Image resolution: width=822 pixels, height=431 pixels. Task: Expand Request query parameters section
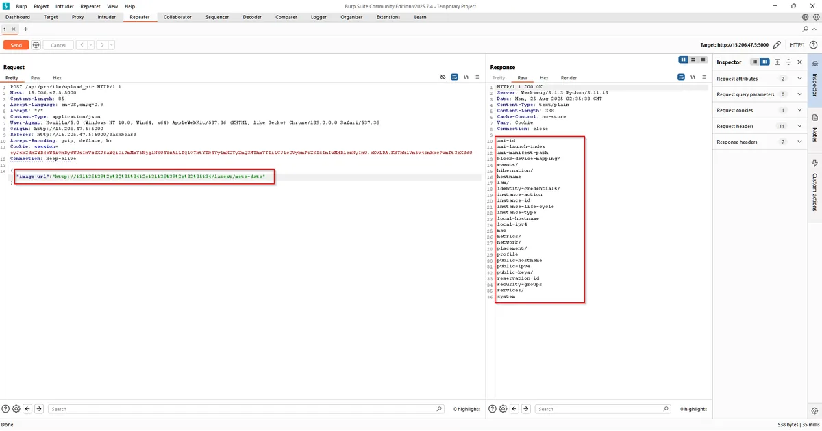click(x=799, y=94)
